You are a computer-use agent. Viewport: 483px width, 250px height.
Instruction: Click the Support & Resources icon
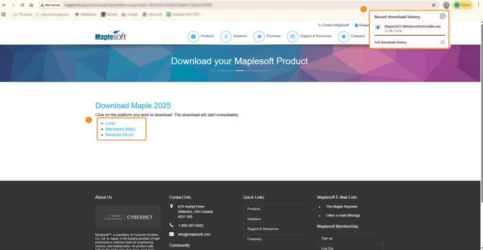click(x=292, y=36)
